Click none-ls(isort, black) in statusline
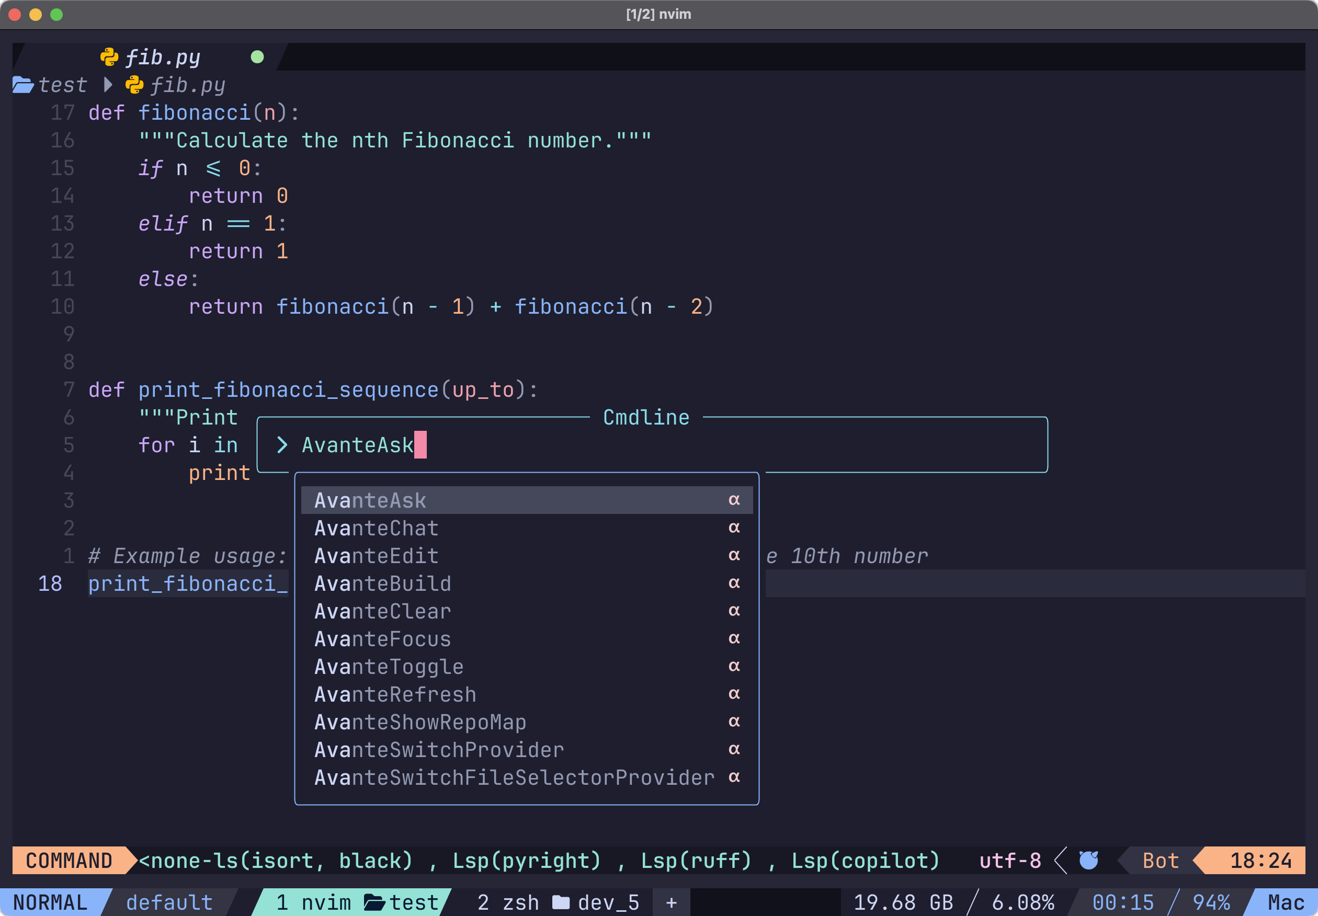Viewport: 1318px width, 916px height. tap(276, 861)
